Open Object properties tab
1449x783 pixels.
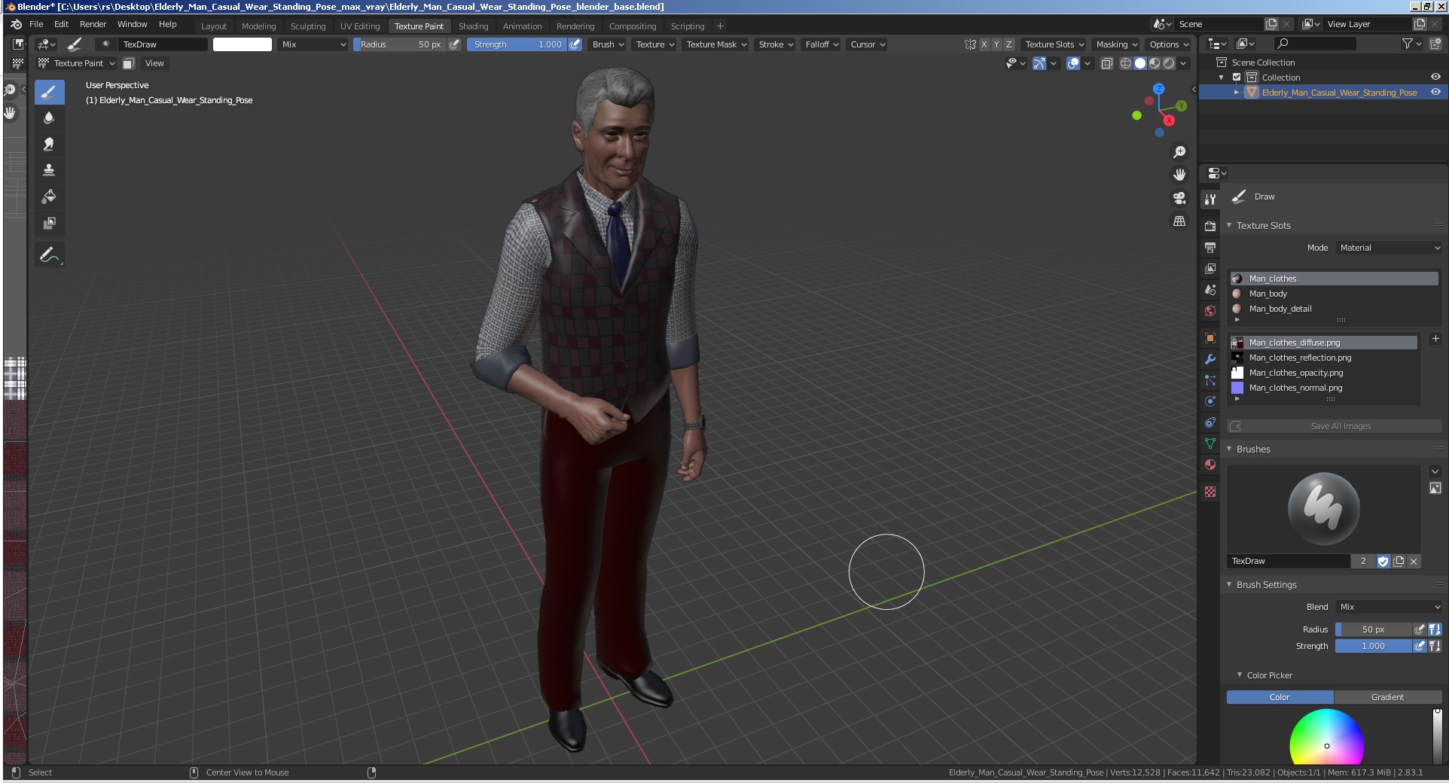(1210, 338)
